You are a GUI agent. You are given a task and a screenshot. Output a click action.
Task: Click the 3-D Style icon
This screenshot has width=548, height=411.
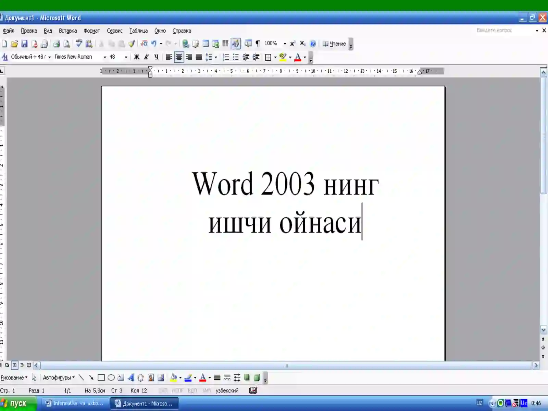(257, 378)
